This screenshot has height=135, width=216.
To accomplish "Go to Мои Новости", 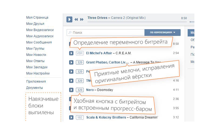I will 36,55.
